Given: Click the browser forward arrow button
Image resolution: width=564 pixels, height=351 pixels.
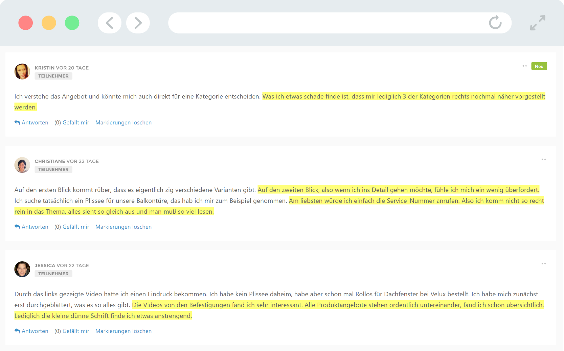Looking at the screenshot, I should point(138,23).
